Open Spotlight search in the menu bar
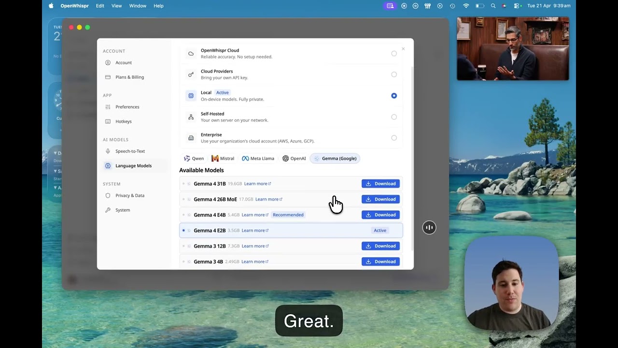618x348 pixels. 493,6
